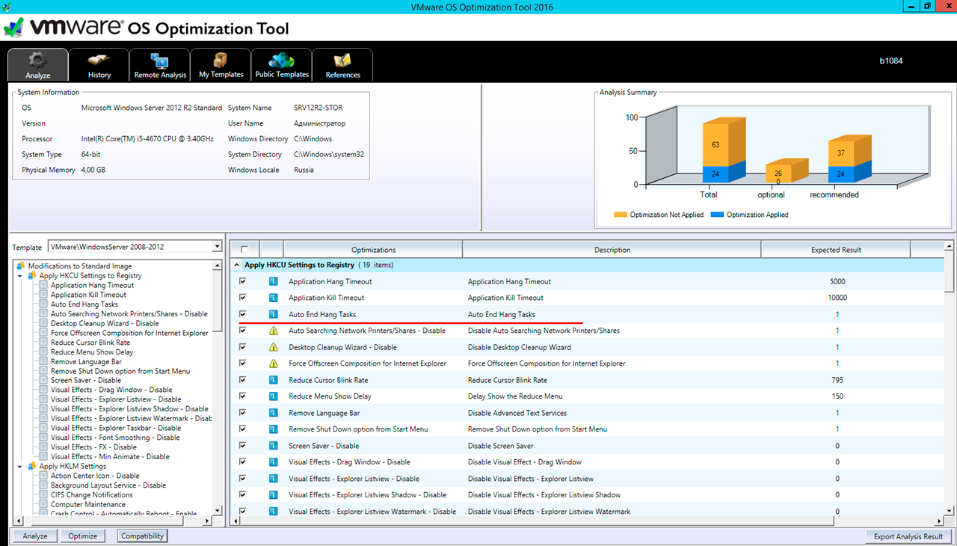
Task: Click the info icon for Application Hang Timeout
Action: (x=274, y=282)
